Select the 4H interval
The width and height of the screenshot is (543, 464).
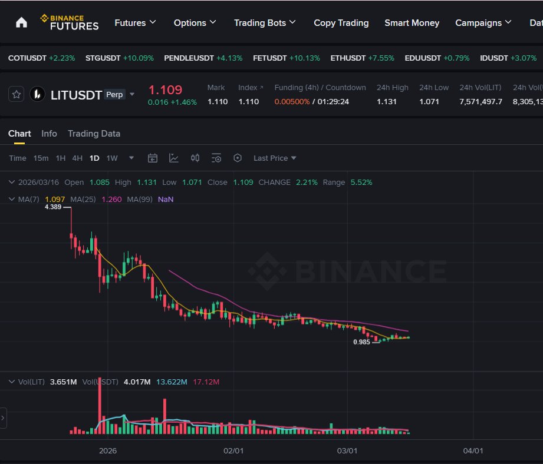(77, 158)
